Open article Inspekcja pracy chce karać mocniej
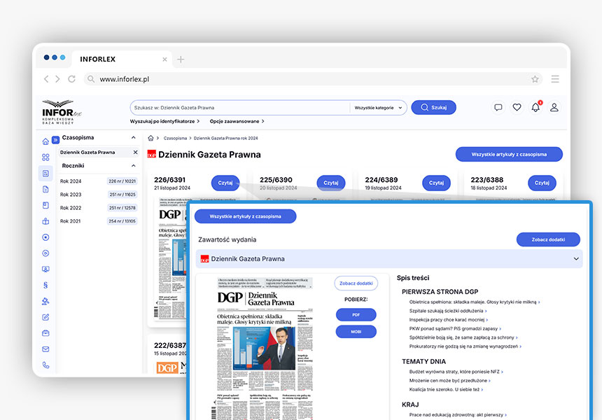The image size is (602, 420). 449,320
